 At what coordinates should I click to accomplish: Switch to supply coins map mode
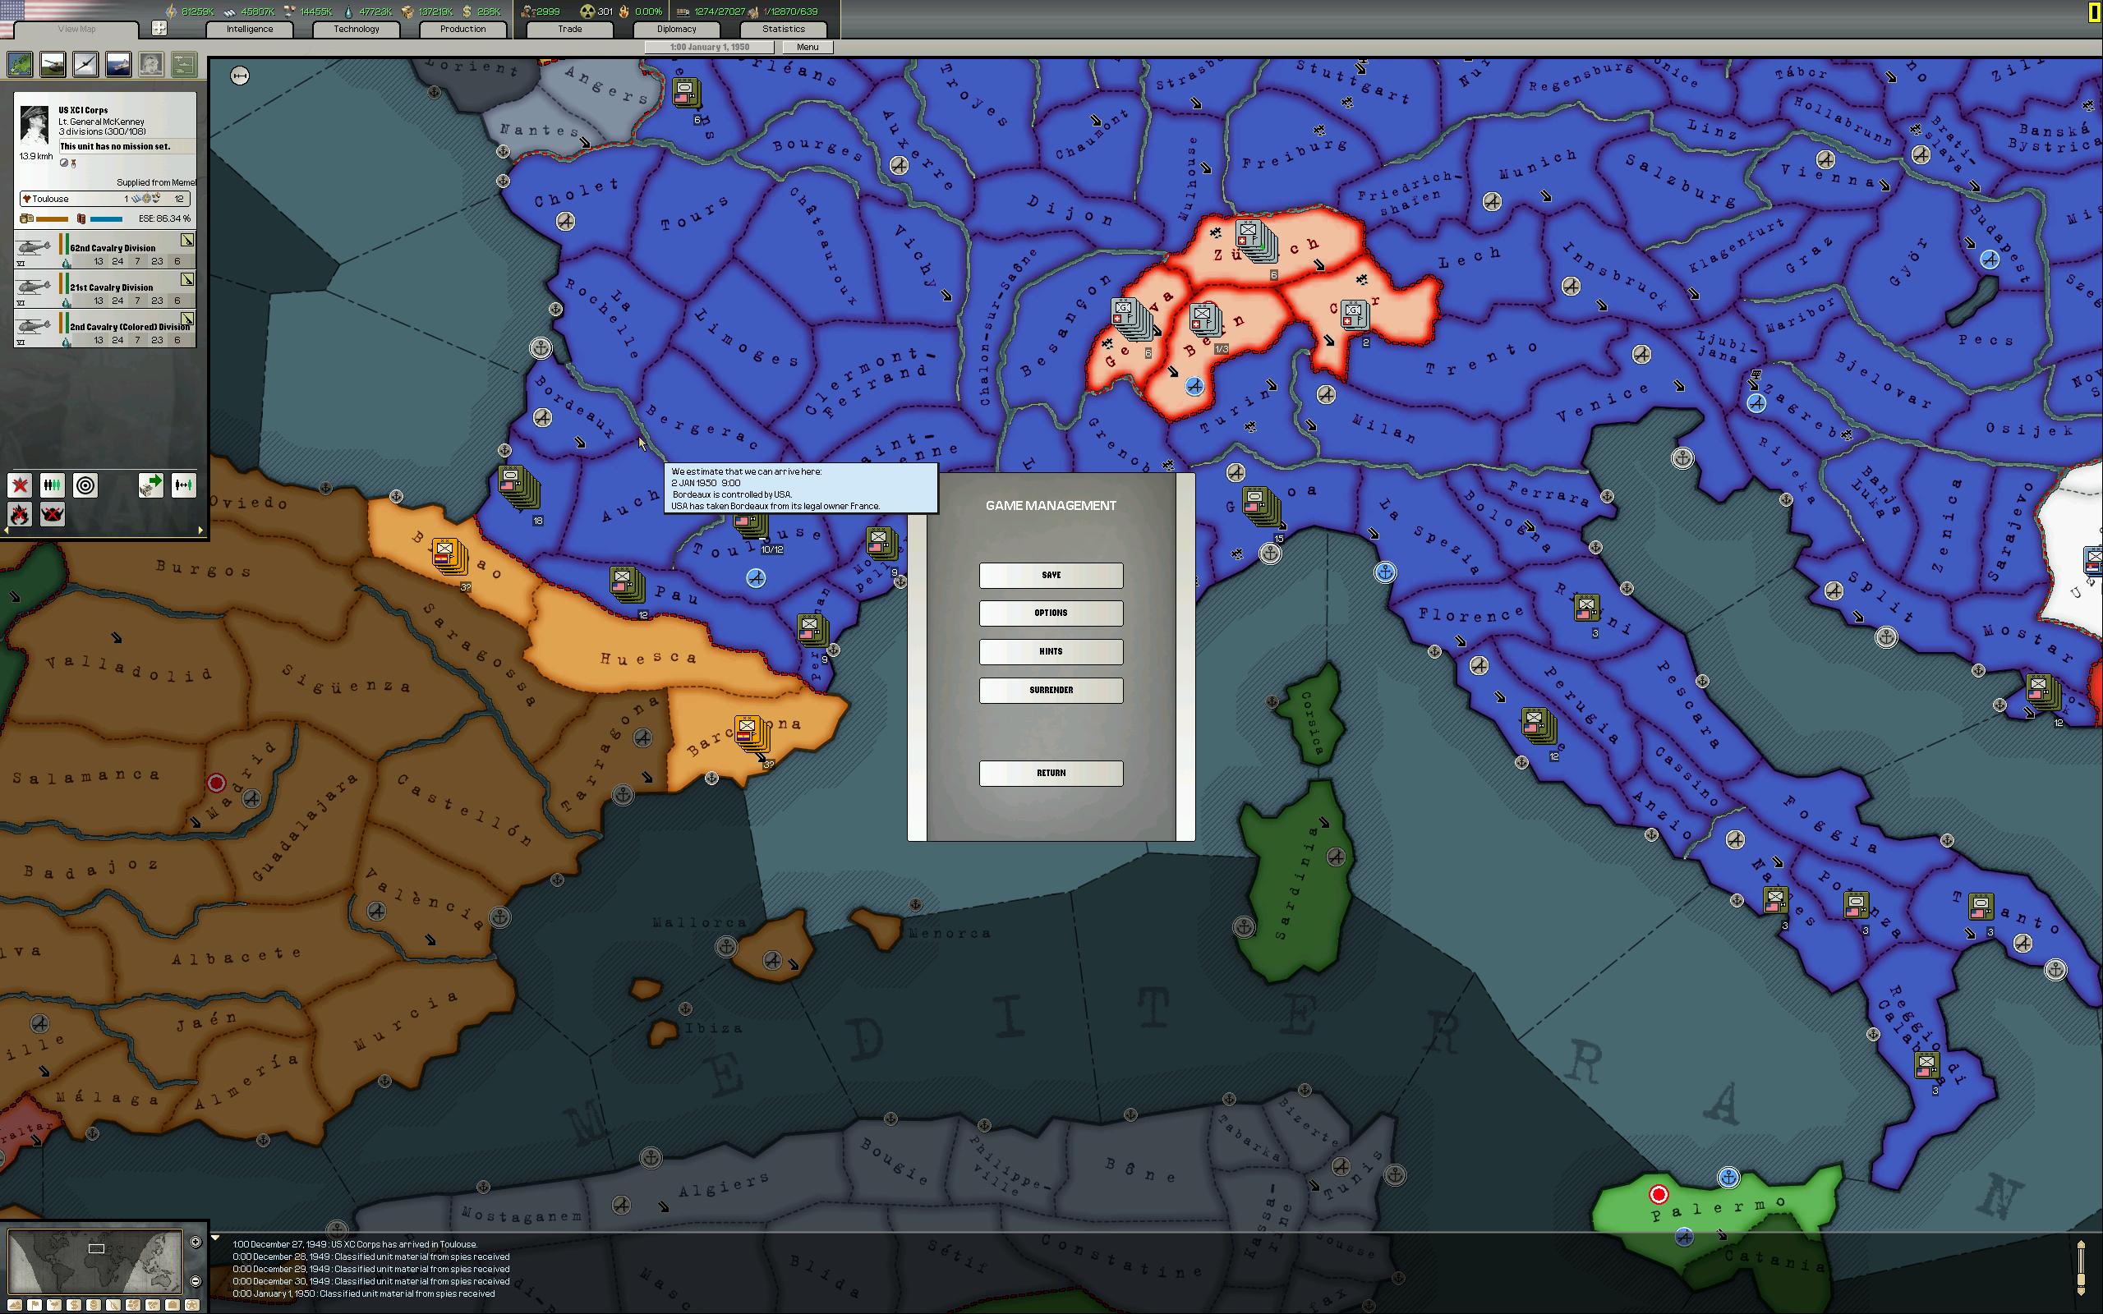click(x=94, y=1305)
